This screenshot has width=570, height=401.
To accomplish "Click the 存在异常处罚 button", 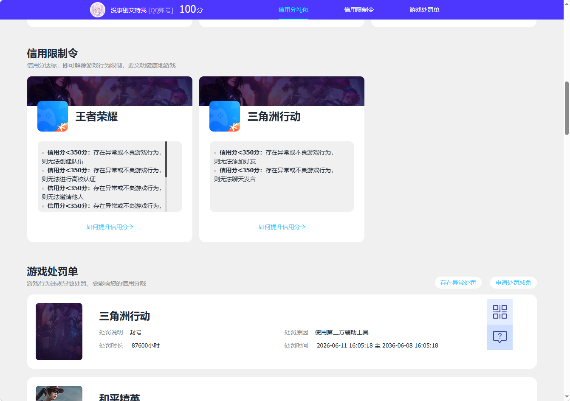I will 458,283.
